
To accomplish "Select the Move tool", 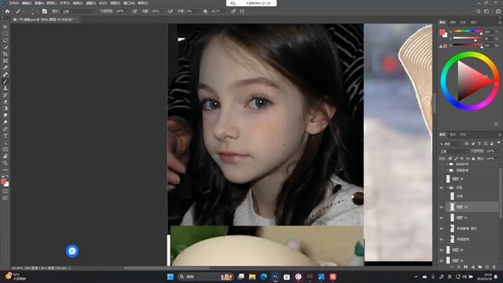I will (x=6, y=27).
